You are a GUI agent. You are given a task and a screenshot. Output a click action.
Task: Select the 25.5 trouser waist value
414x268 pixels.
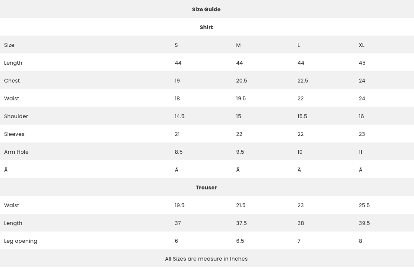(x=364, y=205)
